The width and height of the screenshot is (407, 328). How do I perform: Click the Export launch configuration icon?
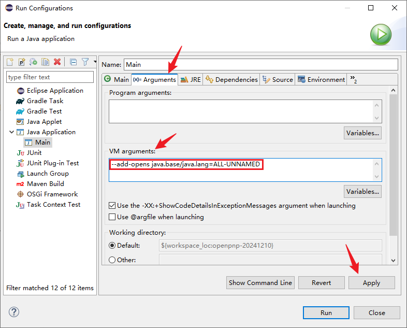(34, 62)
